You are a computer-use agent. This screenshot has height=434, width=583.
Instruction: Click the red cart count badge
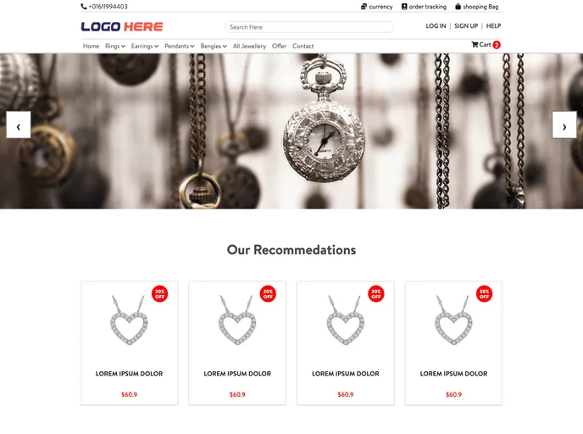tap(497, 45)
